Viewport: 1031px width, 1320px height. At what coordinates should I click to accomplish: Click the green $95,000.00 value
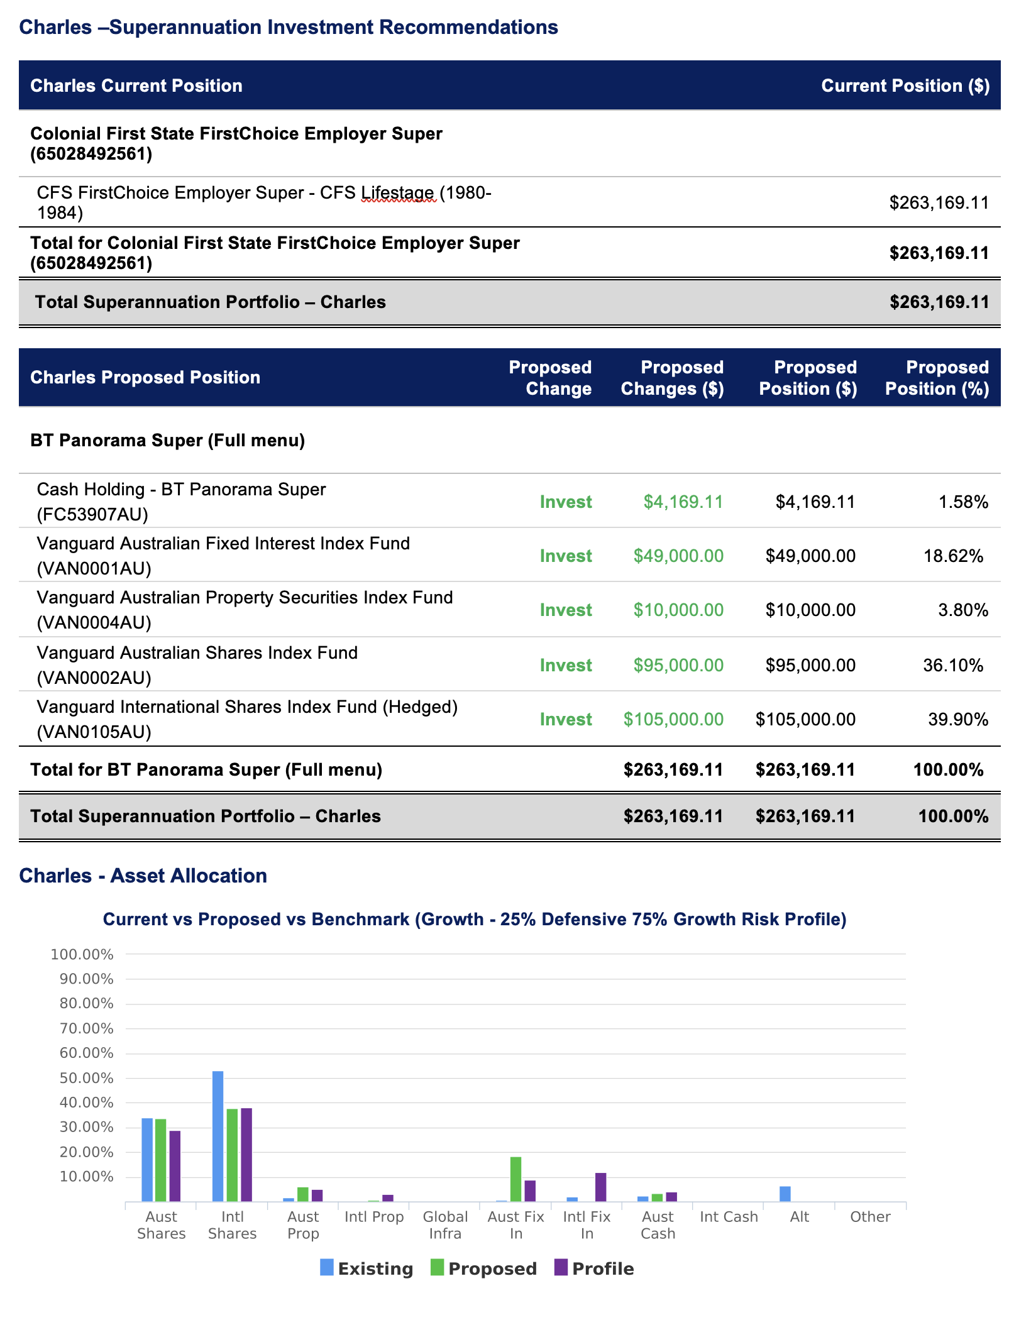coord(678,665)
